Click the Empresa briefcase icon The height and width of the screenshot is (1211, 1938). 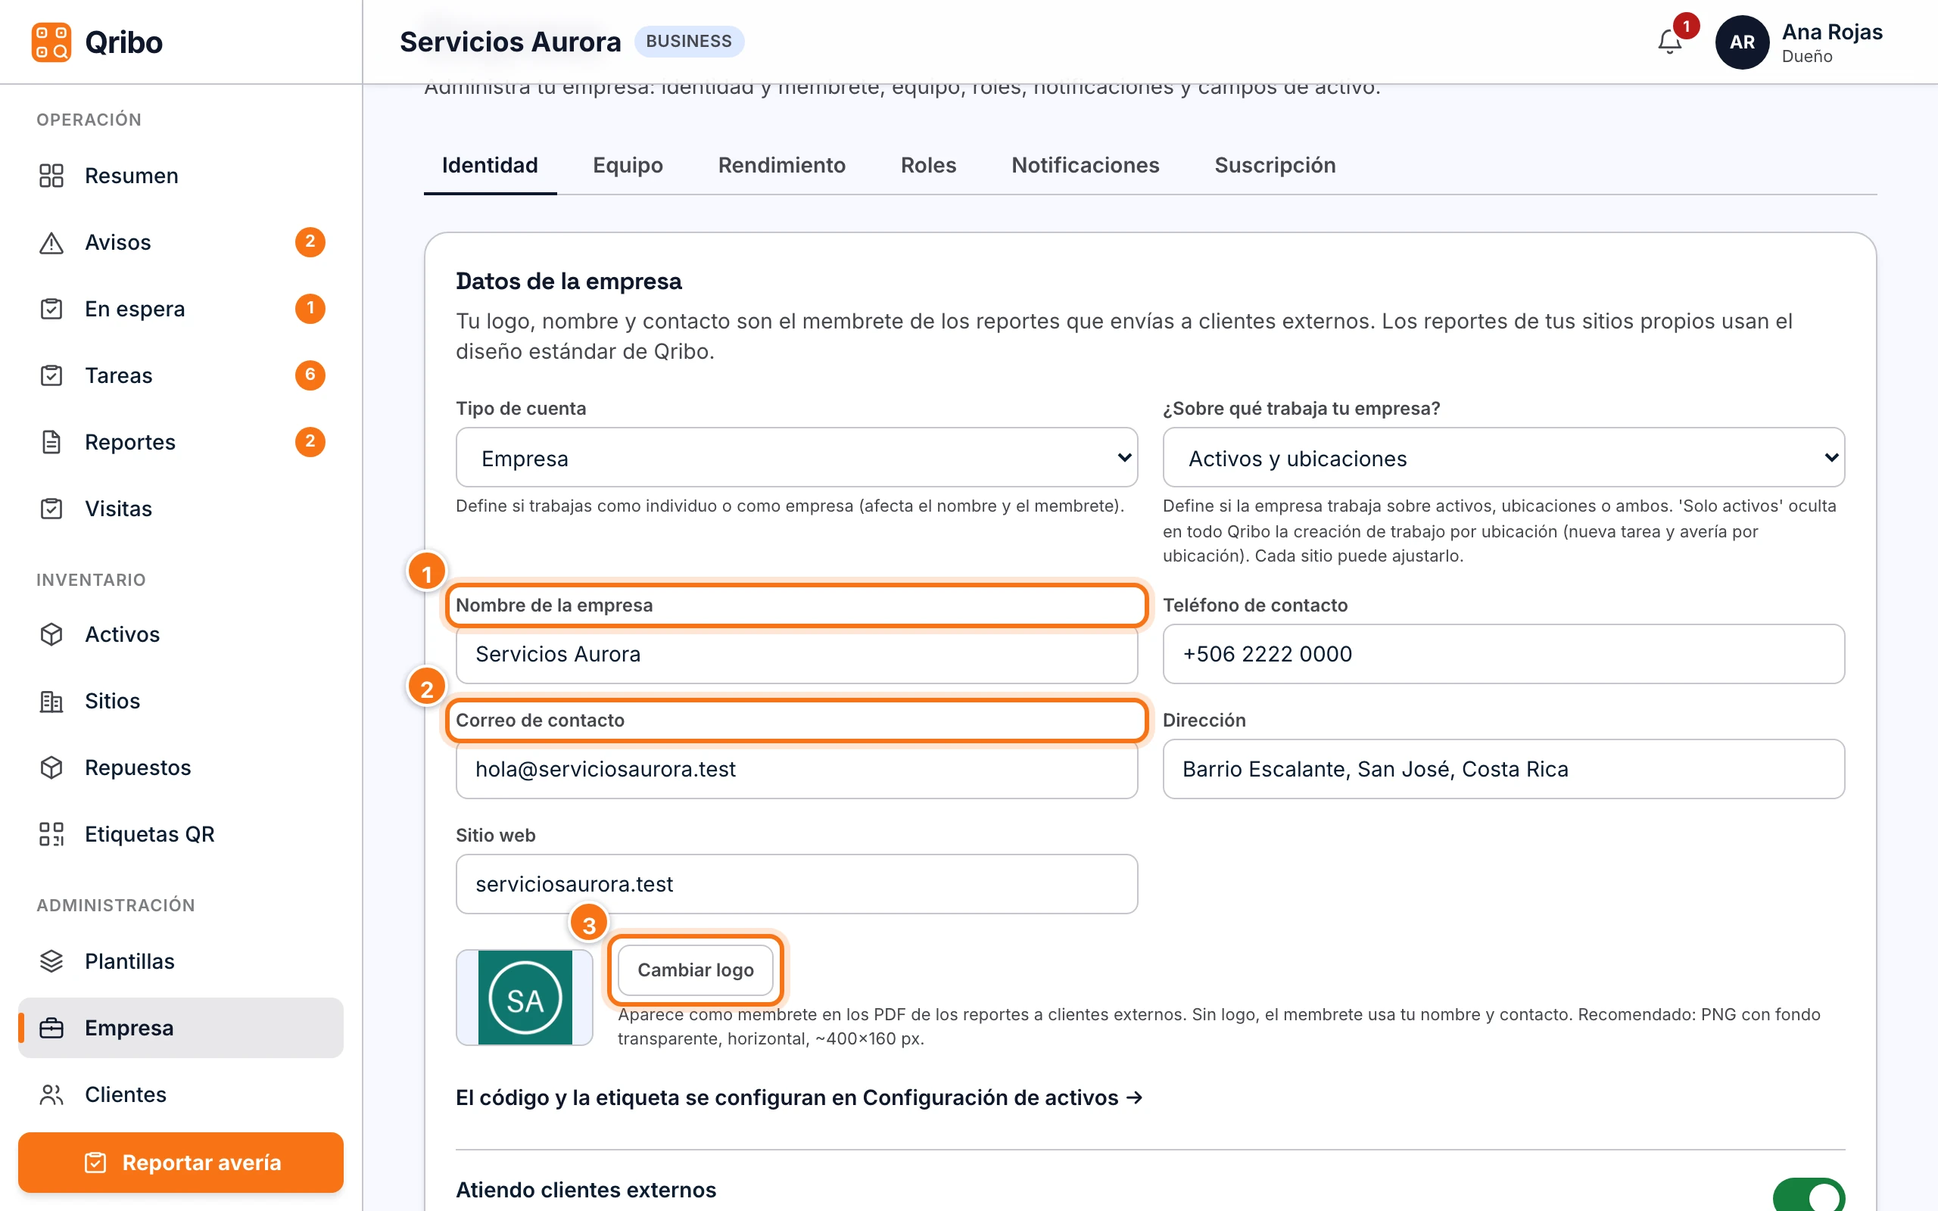(x=51, y=1028)
